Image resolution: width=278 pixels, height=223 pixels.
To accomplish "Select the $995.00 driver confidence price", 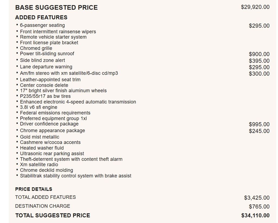I will pos(259,124).
